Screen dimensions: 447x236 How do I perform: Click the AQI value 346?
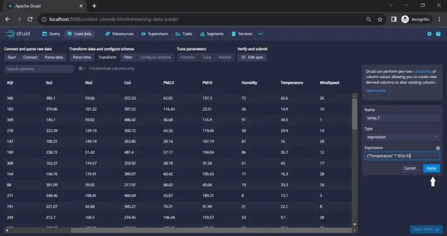point(10,98)
